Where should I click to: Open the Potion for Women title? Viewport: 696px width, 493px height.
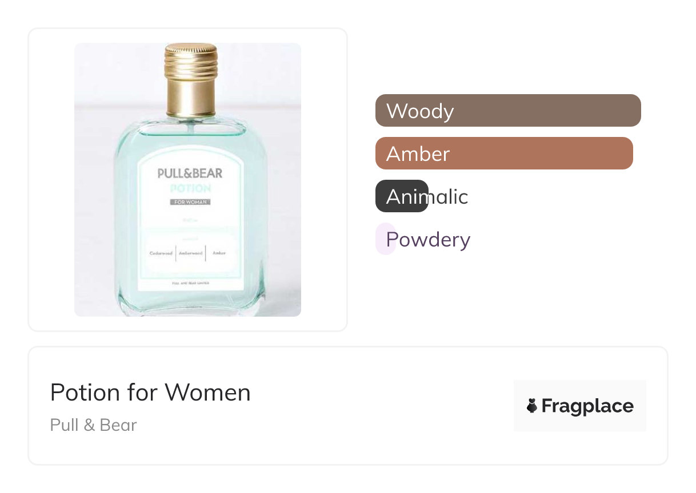[150, 393]
